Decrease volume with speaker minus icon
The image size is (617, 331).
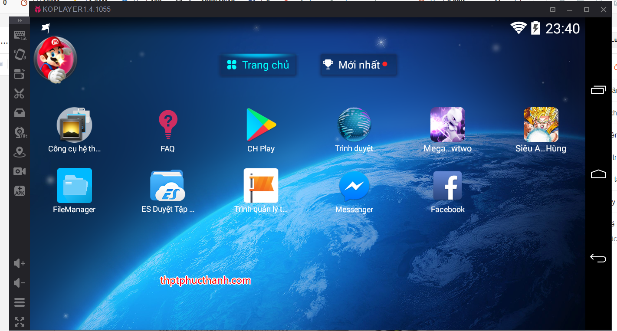20,283
